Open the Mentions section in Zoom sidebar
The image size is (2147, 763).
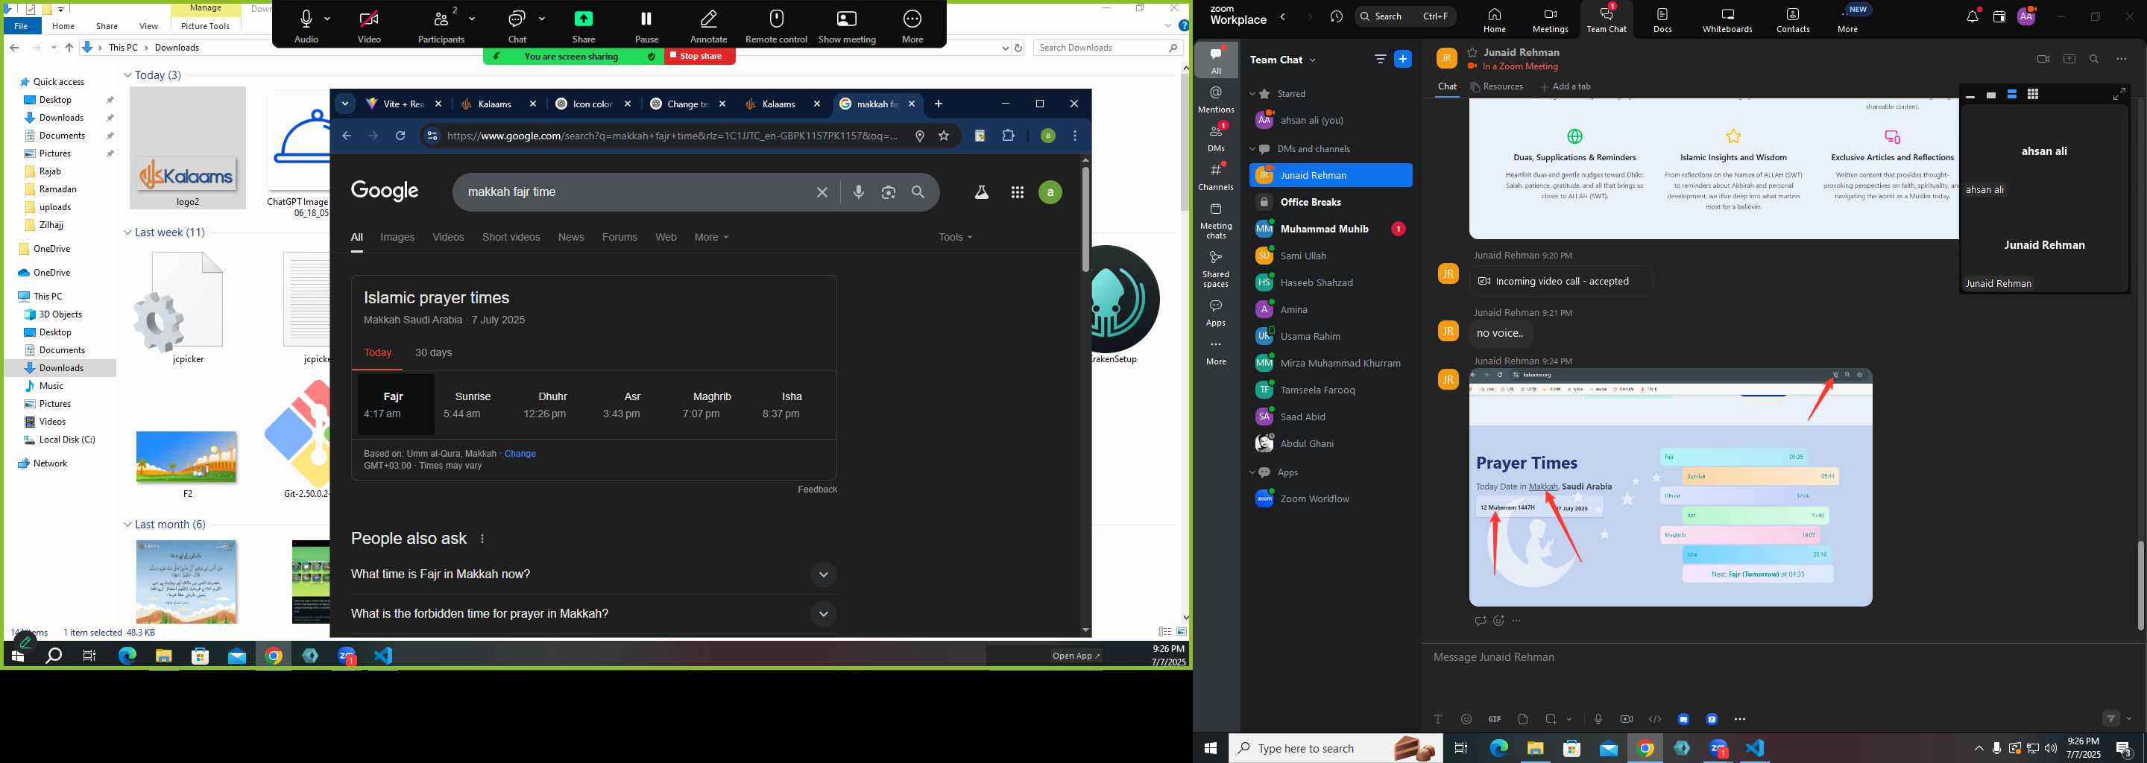click(x=1216, y=99)
